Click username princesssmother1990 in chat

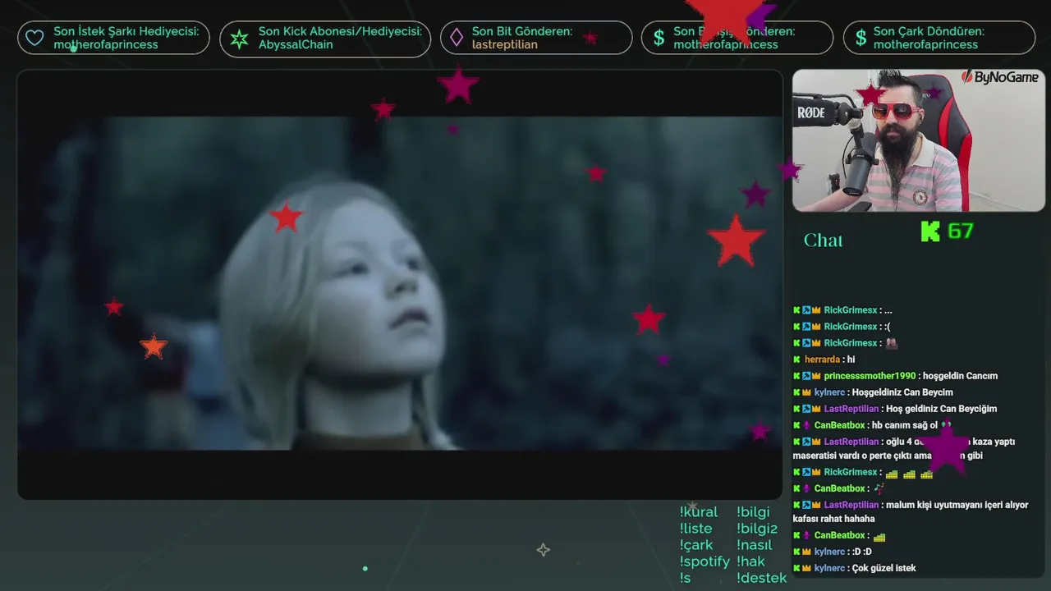tap(870, 376)
